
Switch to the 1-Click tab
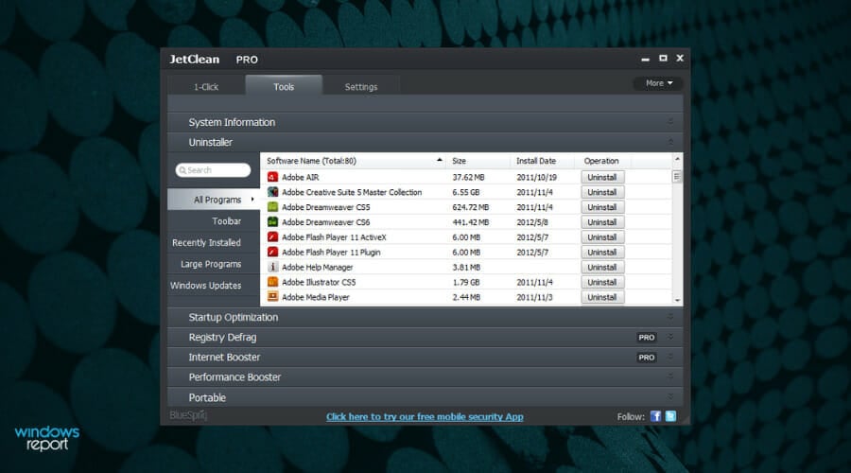pos(206,87)
